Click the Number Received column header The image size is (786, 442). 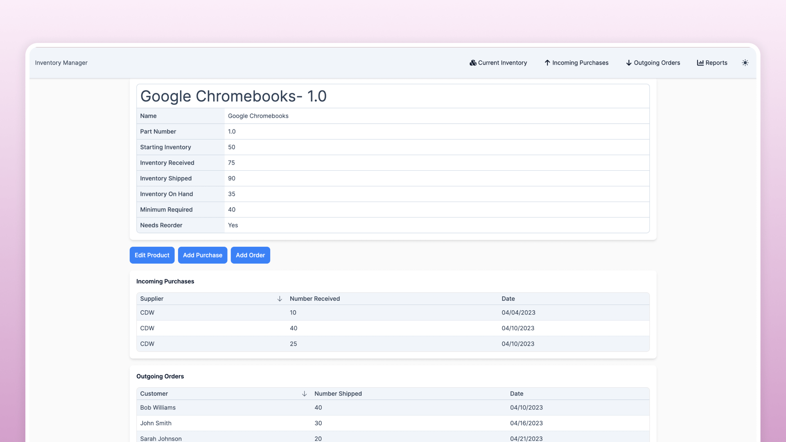pos(314,299)
